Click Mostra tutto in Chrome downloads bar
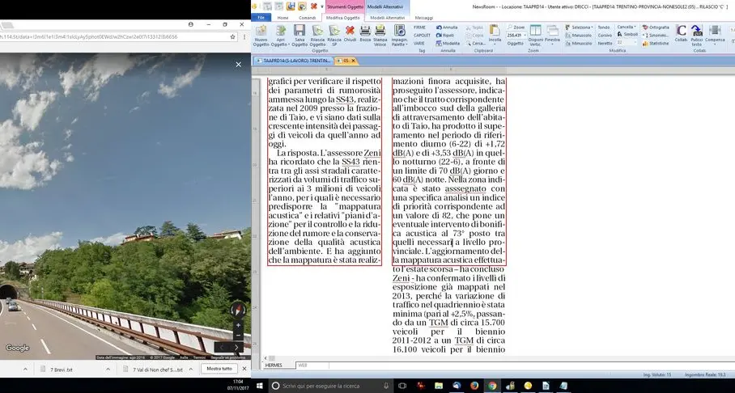 click(x=219, y=369)
